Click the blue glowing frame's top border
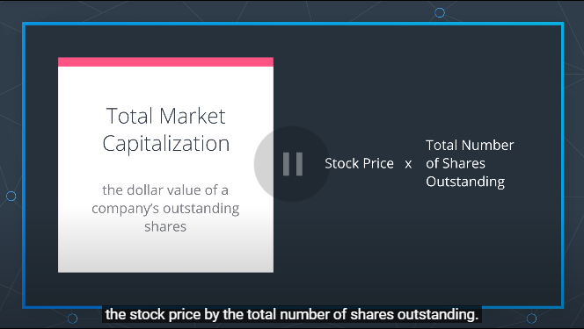584x329 pixels. [293, 25]
